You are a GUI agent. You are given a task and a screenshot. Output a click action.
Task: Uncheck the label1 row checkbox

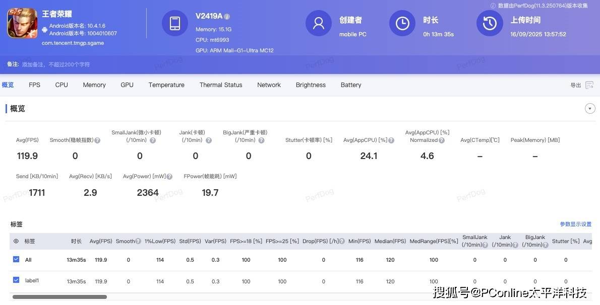(16, 280)
